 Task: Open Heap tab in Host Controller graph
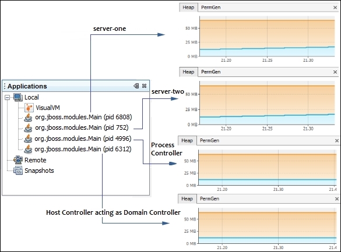point(187,199)
